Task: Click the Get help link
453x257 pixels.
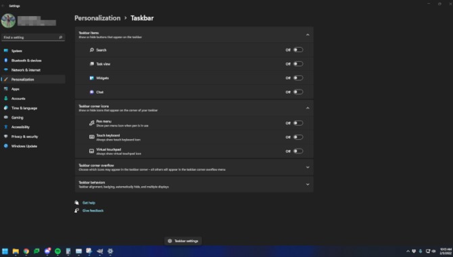Action: click(x=89, y=203)
